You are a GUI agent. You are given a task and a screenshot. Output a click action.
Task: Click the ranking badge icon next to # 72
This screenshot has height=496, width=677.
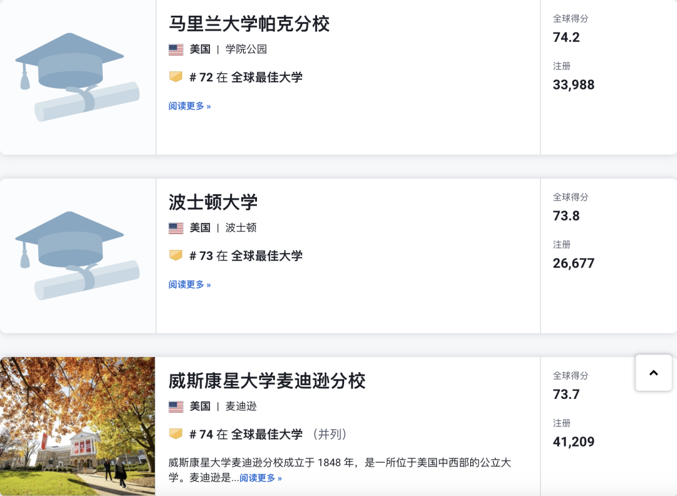[x=176, y=77]
